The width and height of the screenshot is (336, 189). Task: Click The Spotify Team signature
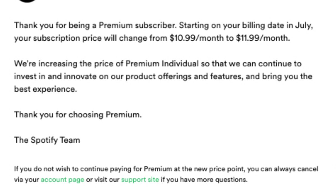point(47,140)
